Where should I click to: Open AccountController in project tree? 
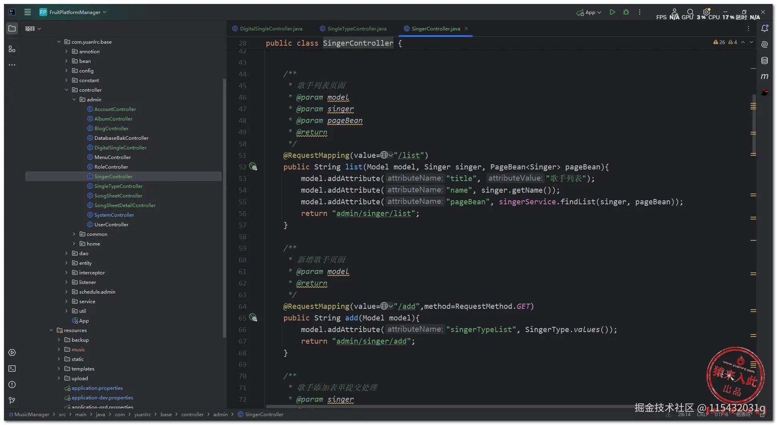click(115, 109)
